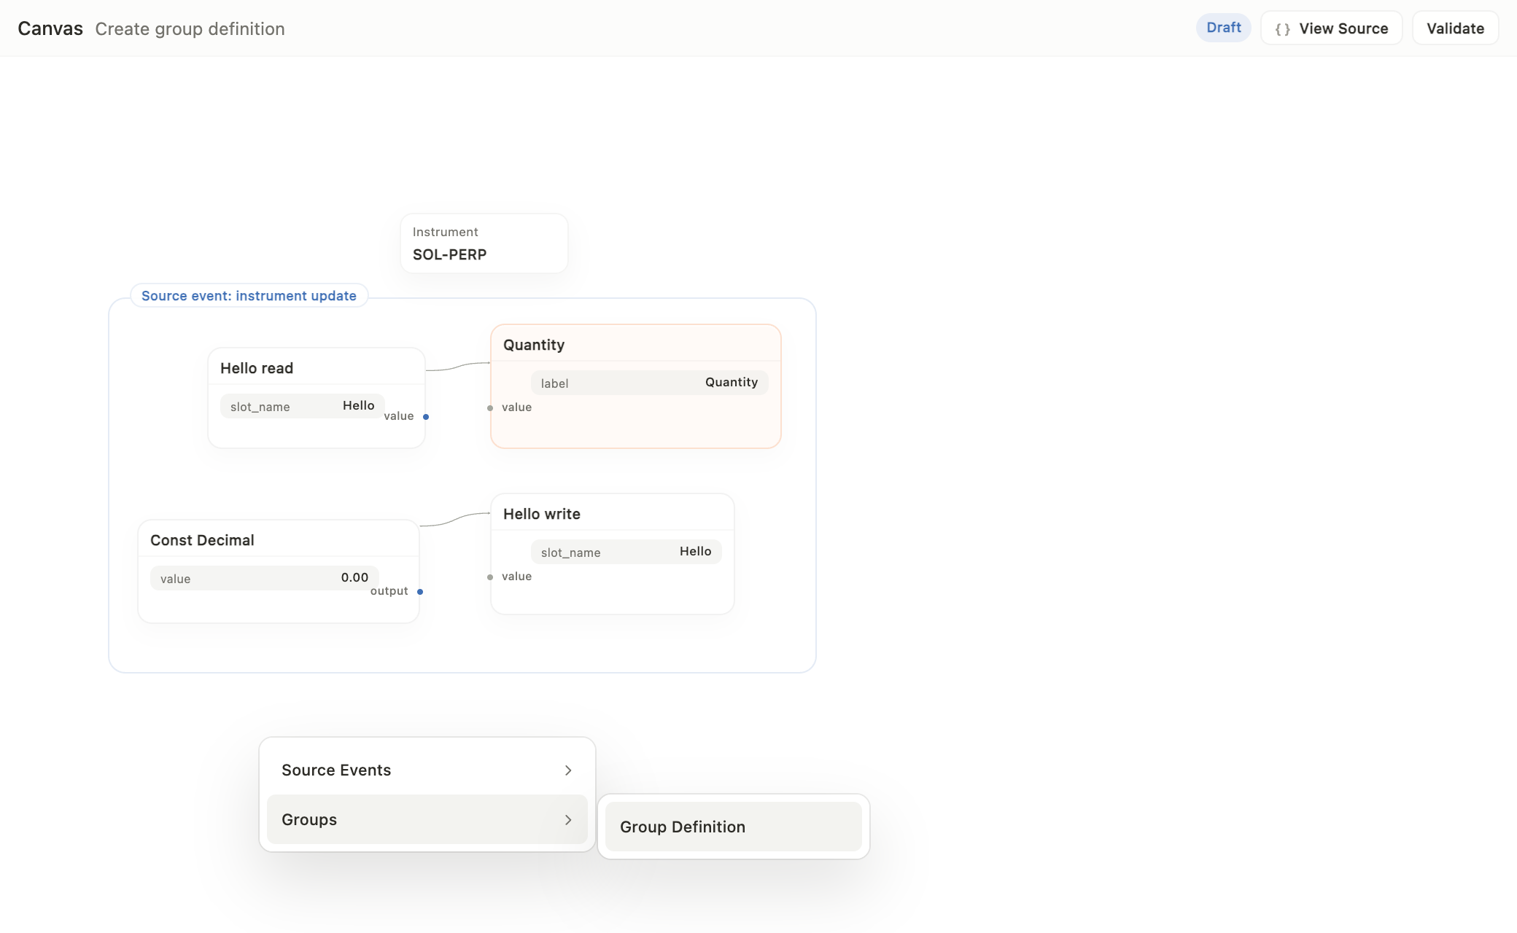Edit the Const Decimal value field
The image size is (1517, 933).
265,578
